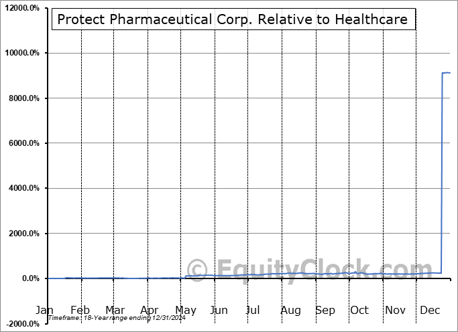The height and width of the screenshot is (332, 458).
Task: Select the Aug label on the month axis
Action: [290, 311]
